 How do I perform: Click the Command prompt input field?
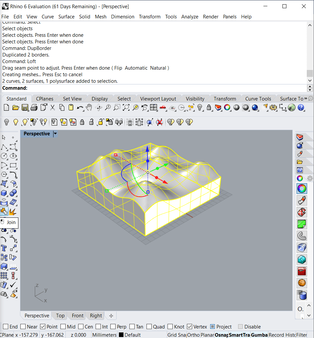coord(164,88)
